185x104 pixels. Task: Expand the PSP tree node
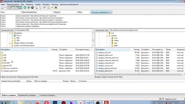12,40
